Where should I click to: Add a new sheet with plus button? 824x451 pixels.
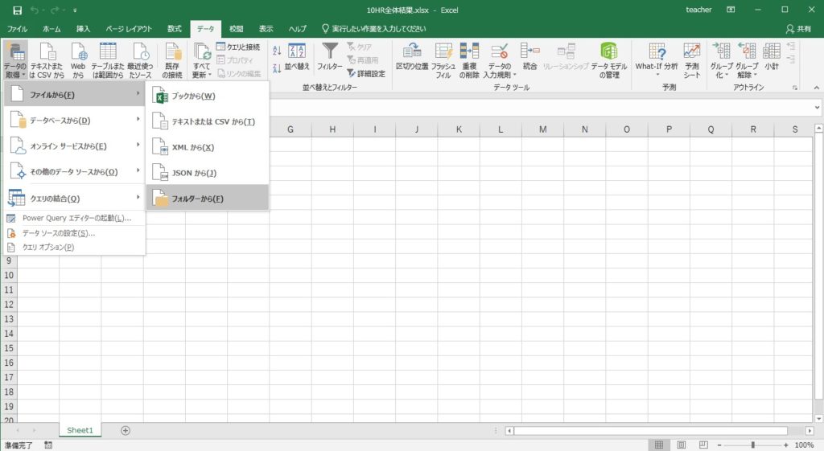125,431
